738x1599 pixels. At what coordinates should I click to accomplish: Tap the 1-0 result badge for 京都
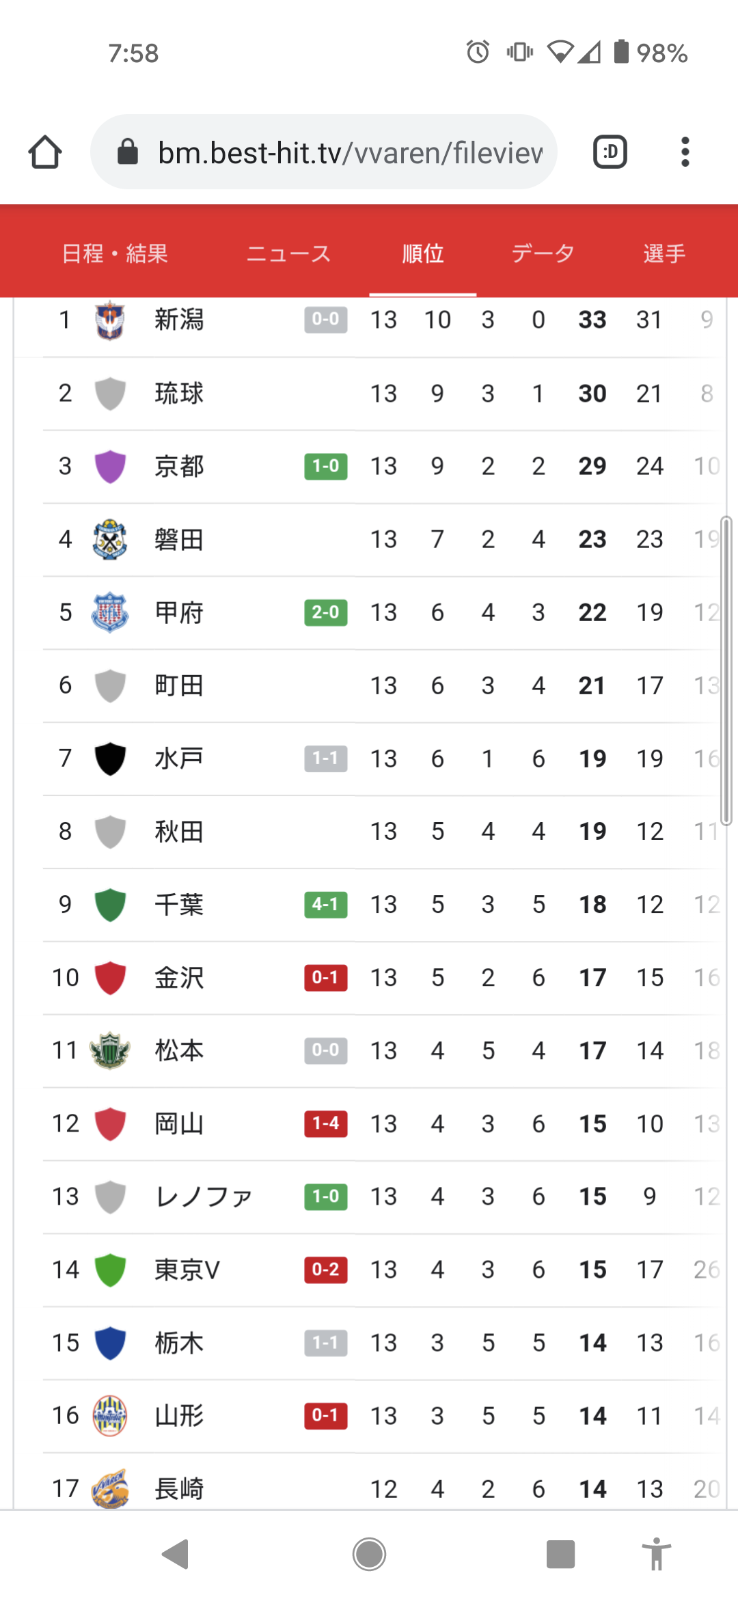coord(325,466)
